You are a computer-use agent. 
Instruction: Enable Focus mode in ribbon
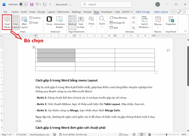[49, 21]
